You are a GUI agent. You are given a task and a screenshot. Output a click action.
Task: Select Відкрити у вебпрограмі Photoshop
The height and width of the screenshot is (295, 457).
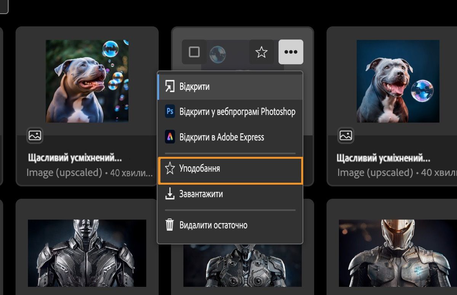coord(230,112)
